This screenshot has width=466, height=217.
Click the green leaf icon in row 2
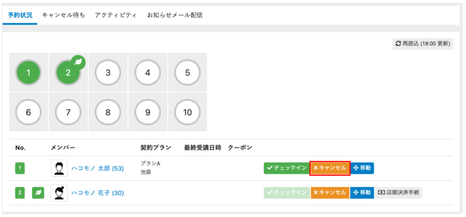coord(38,193)
